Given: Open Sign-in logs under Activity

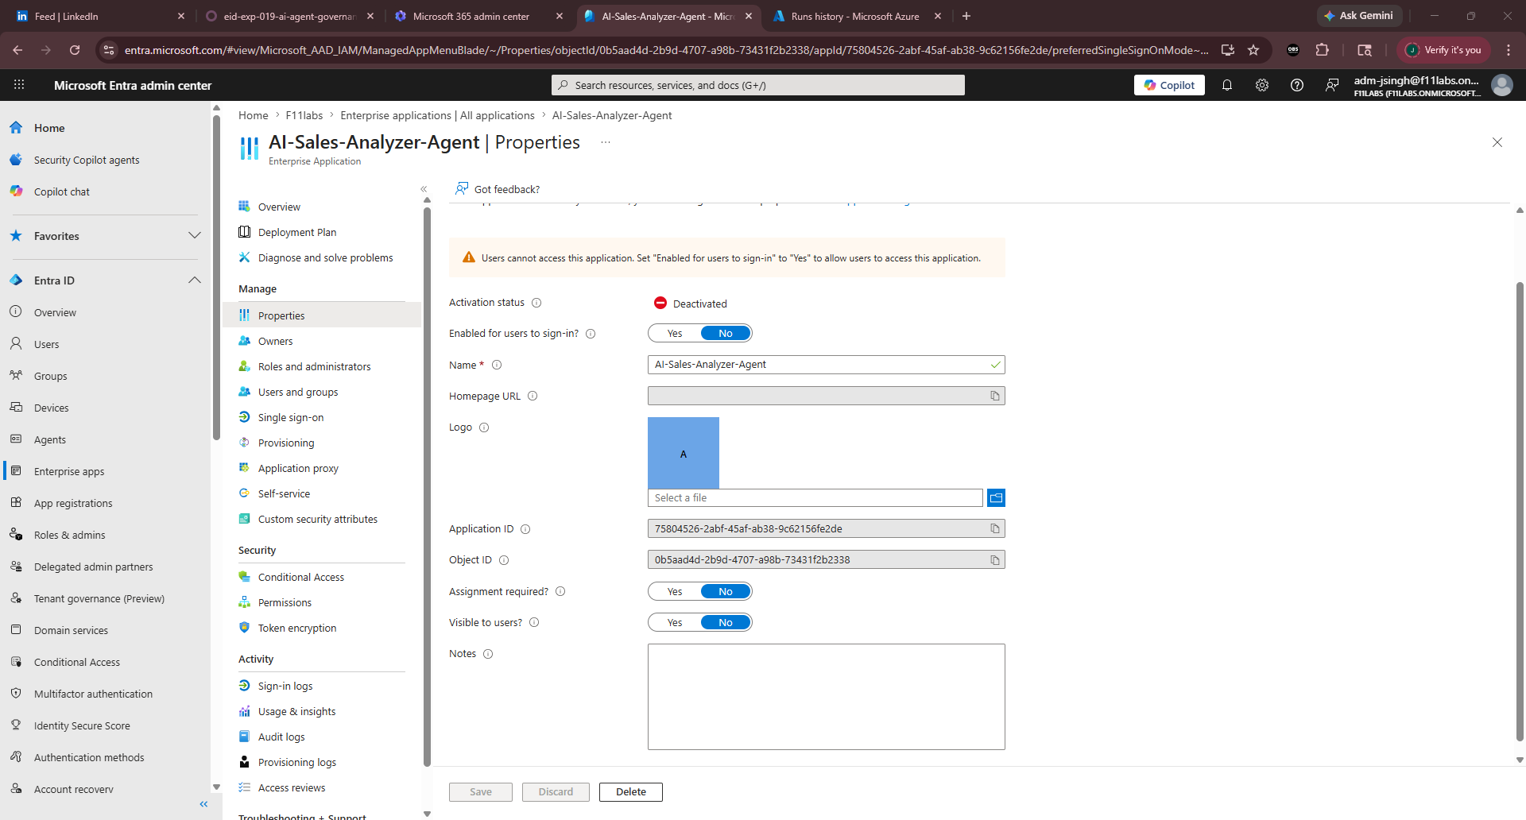Looking at the screenshot, I should (285, 686).
